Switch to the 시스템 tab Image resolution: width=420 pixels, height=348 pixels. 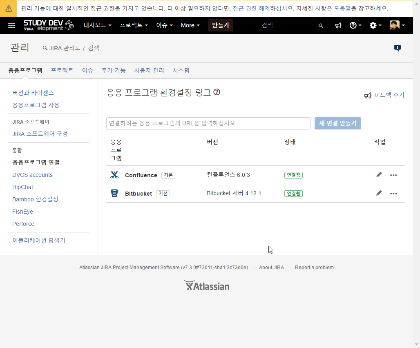click(181, 70)
